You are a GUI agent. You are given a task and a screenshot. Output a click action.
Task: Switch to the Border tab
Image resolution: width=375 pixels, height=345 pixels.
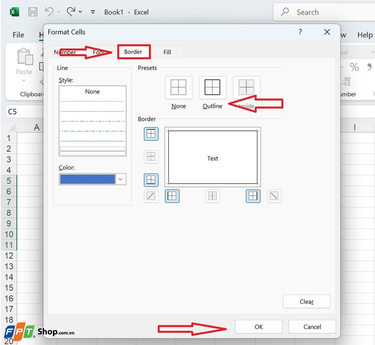coord(133,52)
